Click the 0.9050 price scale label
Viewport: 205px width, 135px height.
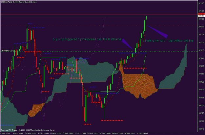(x=201, y=74)
